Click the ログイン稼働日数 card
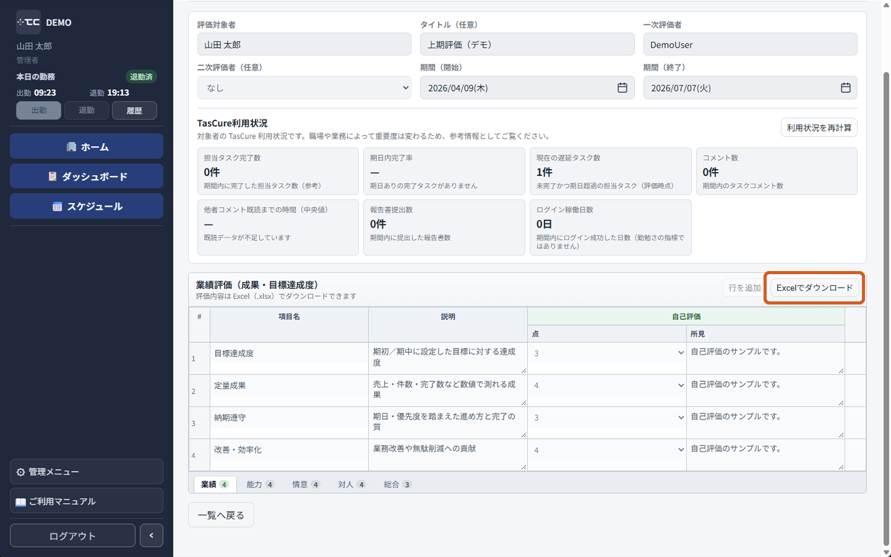This screenshot has width=891, height=557. 610,227
